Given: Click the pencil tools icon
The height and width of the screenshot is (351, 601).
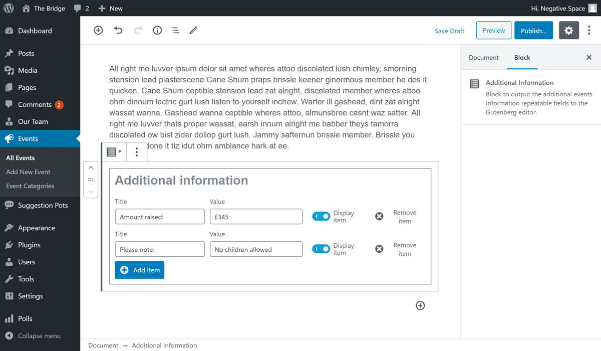Looking at the screenshot, I should [193, 31].
